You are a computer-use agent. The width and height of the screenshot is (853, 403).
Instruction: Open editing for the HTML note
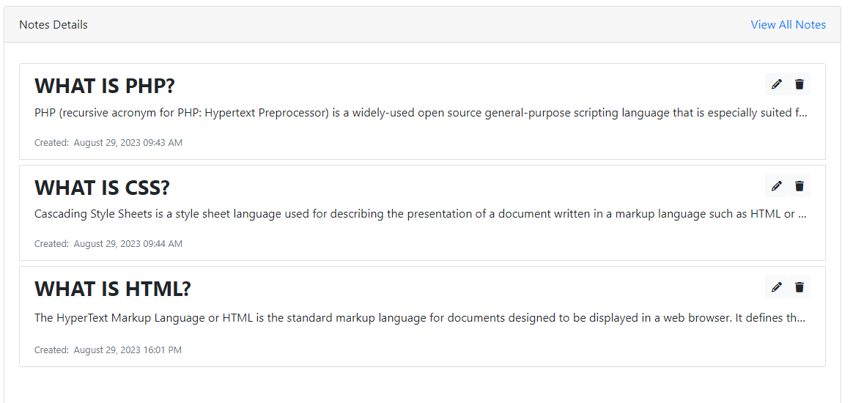[x=777, y=287]
